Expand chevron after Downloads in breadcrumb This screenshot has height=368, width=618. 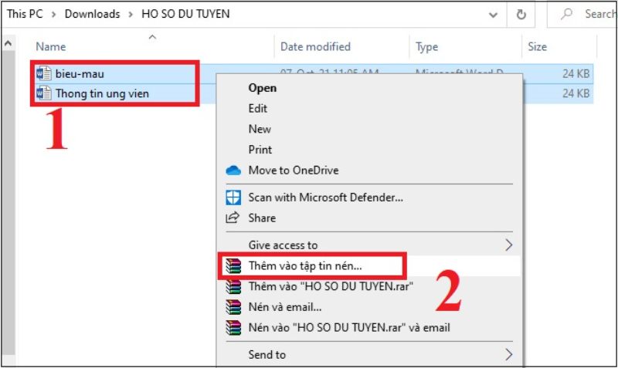(131, 15)
